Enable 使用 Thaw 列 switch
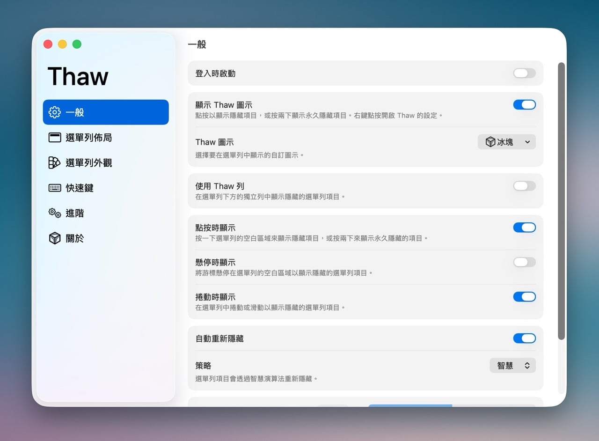The height and width of the screenshot is (441, 599). 524,186
